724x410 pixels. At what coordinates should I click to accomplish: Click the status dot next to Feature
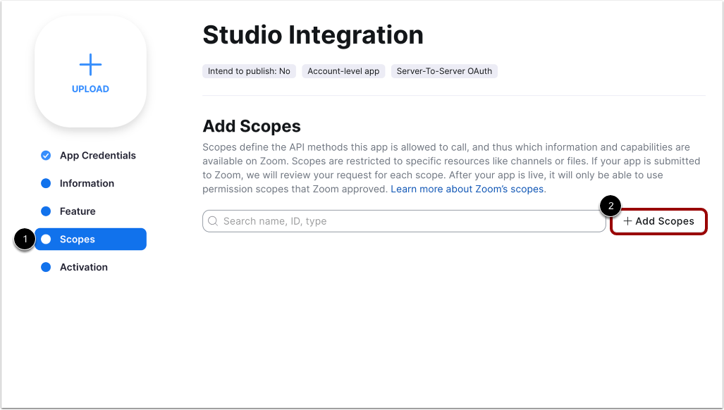(x=44, y=211)
